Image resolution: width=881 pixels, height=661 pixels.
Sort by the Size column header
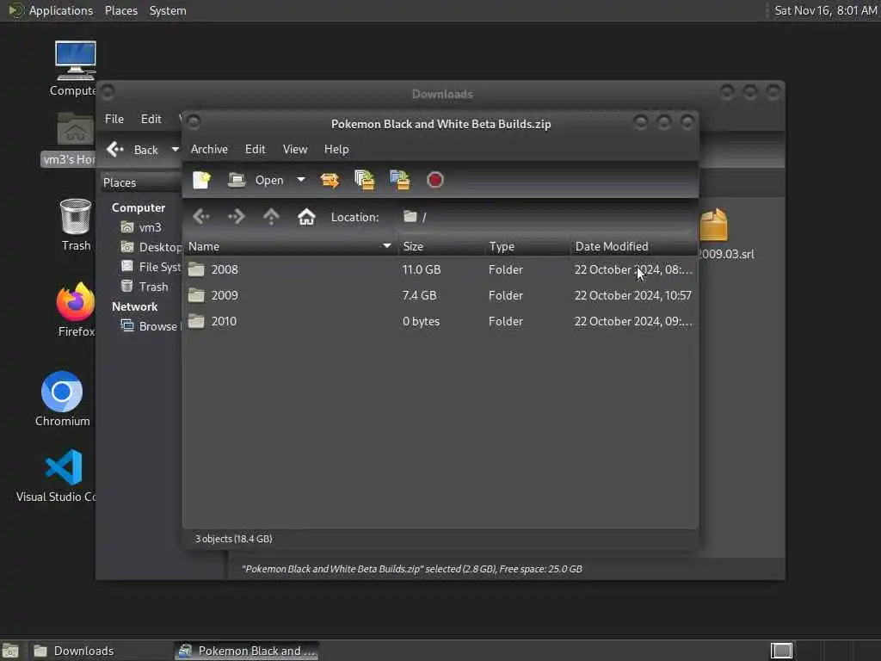441,246
